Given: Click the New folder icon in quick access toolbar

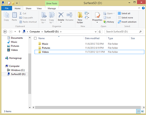Looking at the screenshot, I should 13,3.
